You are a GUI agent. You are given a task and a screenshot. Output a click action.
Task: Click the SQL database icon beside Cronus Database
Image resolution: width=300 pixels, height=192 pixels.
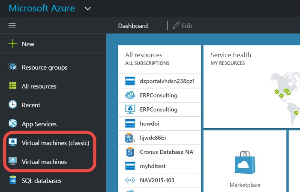tap(130, 152)
